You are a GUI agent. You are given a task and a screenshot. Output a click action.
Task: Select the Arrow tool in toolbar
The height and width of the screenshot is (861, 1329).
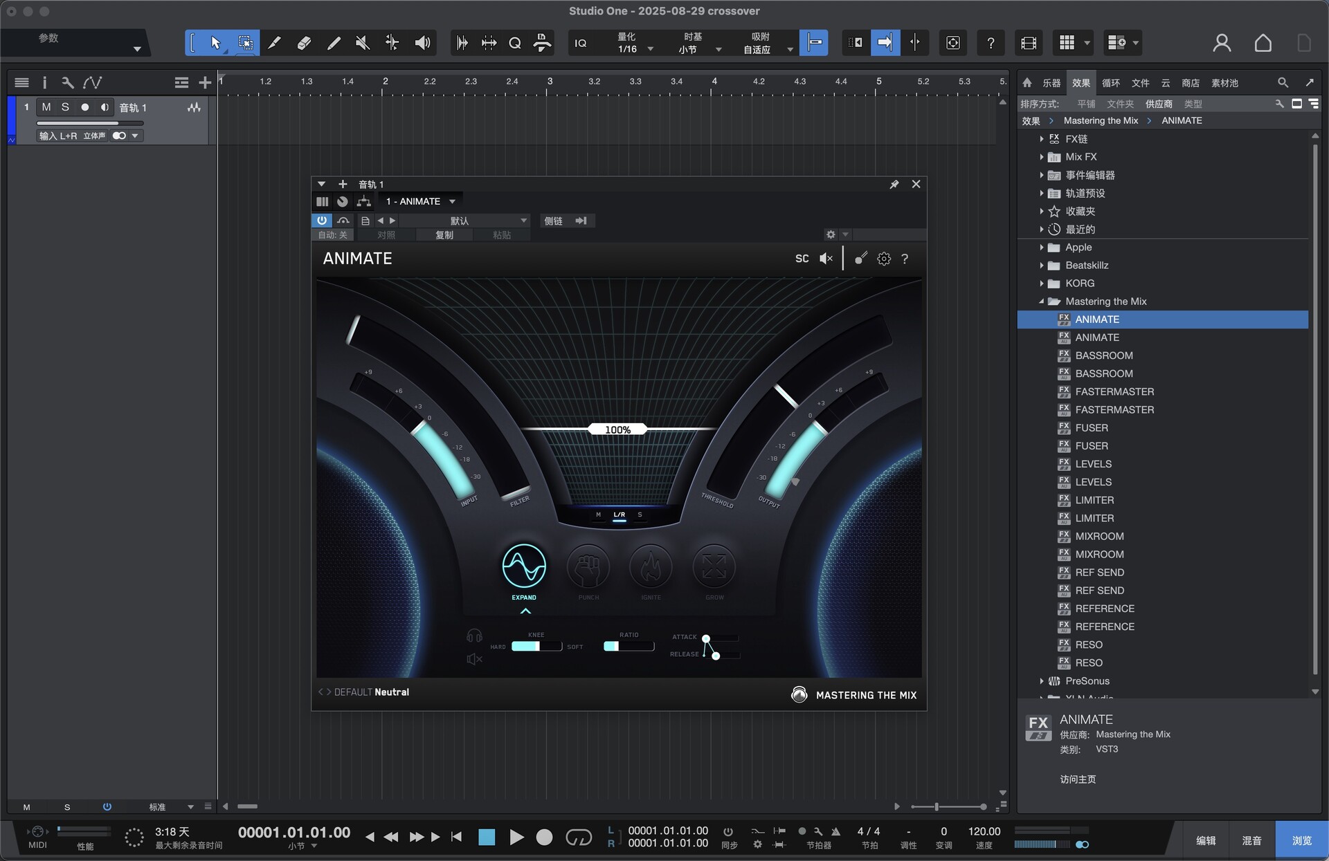[x=215, y=43]
